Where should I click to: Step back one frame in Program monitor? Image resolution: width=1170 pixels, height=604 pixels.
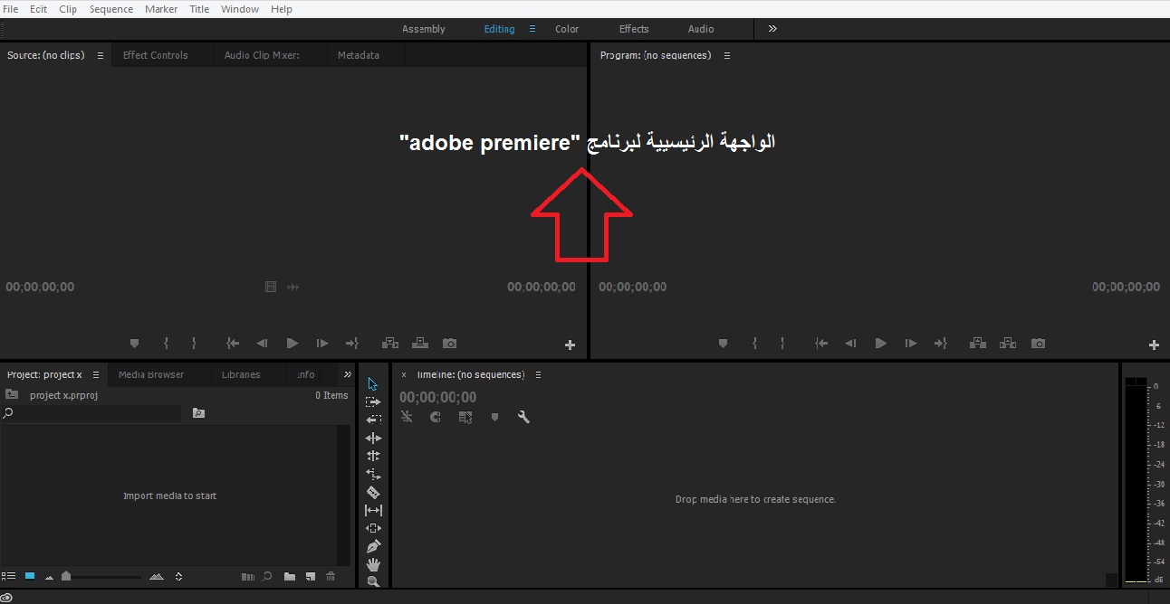click(851, 344)
